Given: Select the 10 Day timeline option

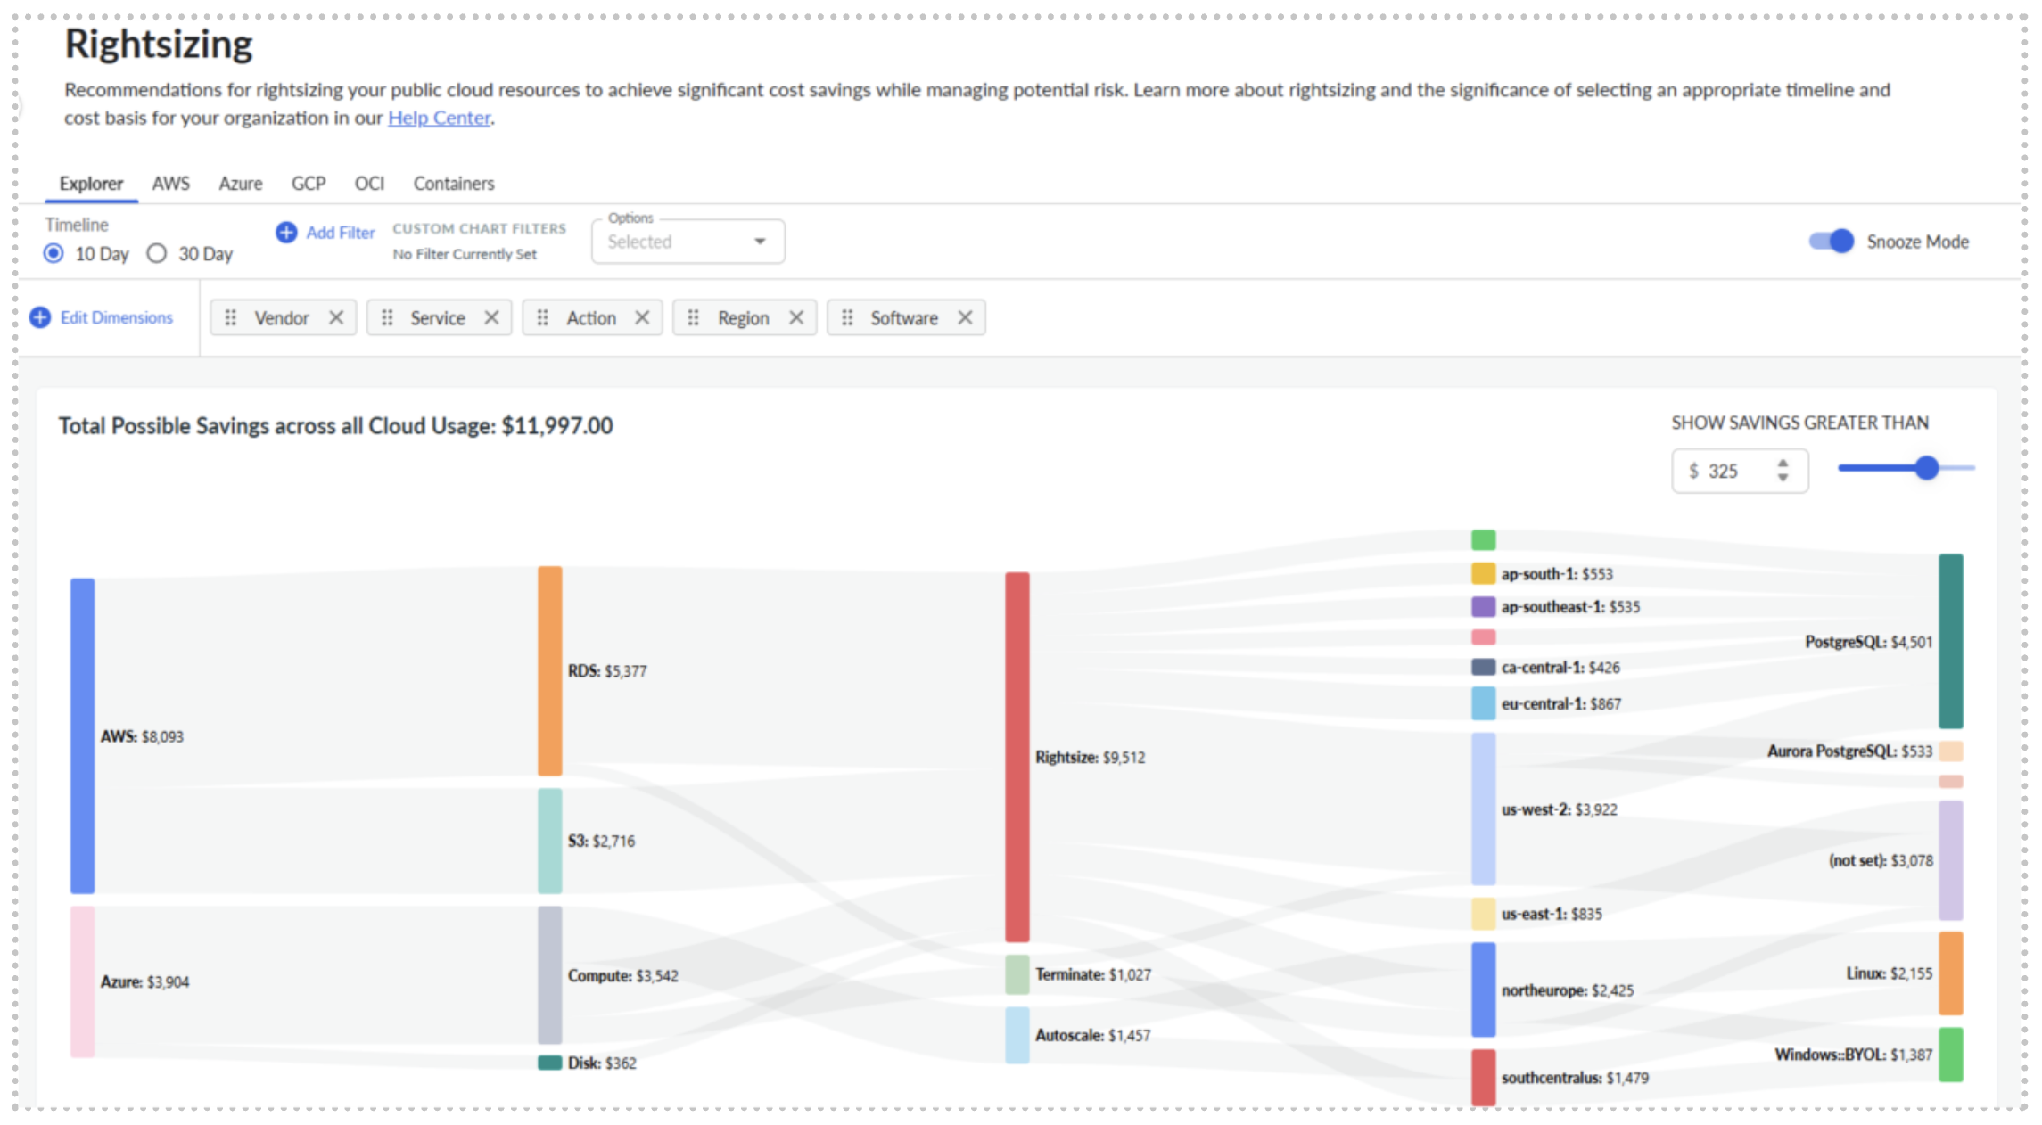Looking at the screenshot, I should tap(54, 253).
